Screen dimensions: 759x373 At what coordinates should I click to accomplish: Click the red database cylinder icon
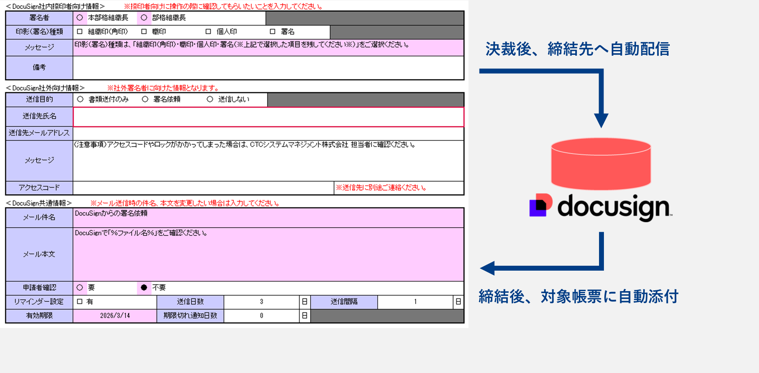601,164
